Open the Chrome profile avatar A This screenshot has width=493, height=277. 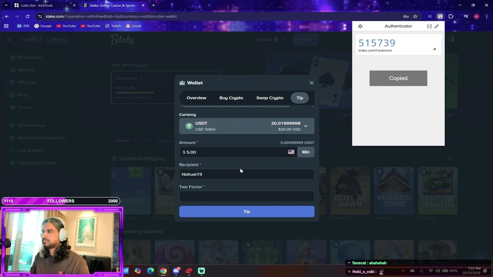(x=476, y=16)
